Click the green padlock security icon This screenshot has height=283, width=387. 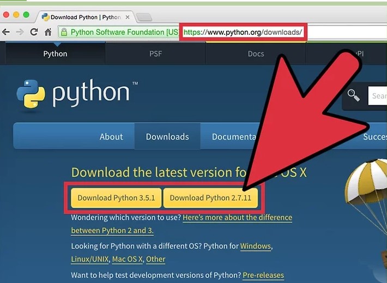point(64,32)
